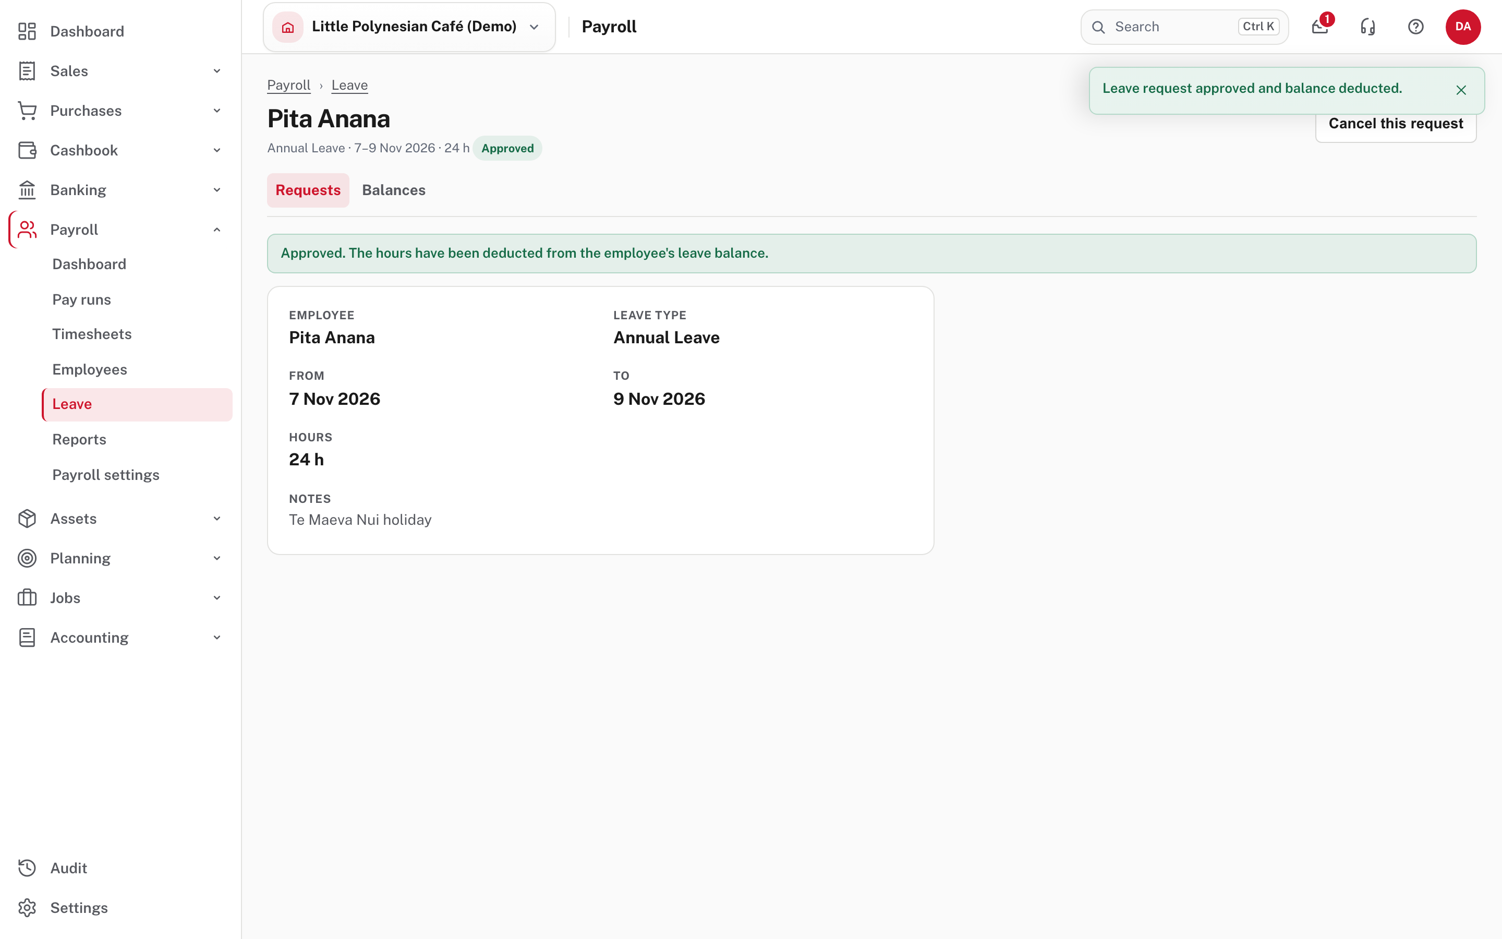
Task: Open Pay runs in the sidebar
Action: [81, 299]
